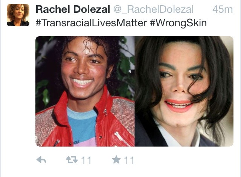View the retweet count of 11
This screenshot has height=177, width=241.
pyautogui.click(x=86, y=160)
